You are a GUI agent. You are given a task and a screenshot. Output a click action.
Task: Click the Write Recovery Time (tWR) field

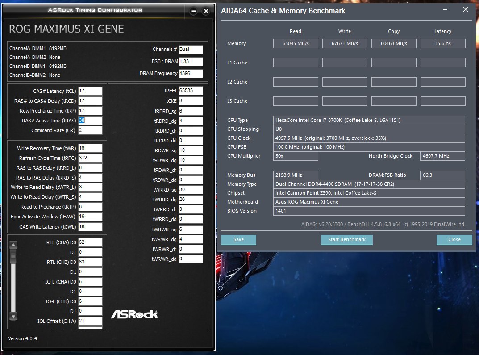(90, 148)
